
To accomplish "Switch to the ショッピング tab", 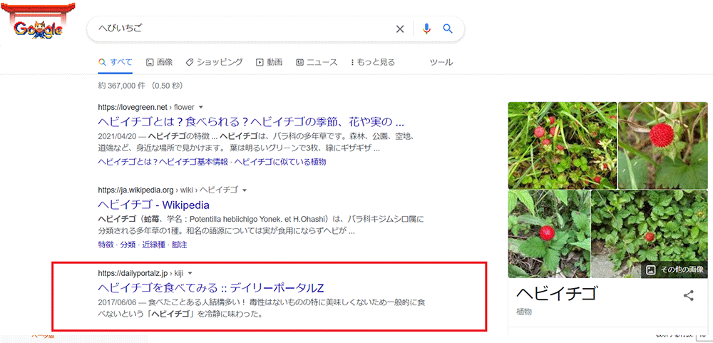I will (214, 62).
